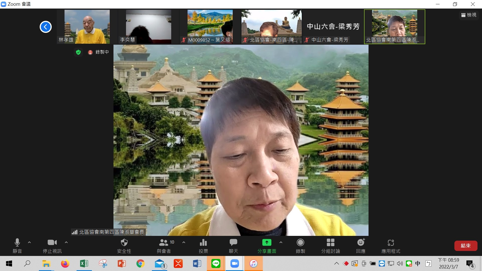Click blue previous-participants arrow button
The height and width of the screenshot is (271, 482).
point(46,27)
